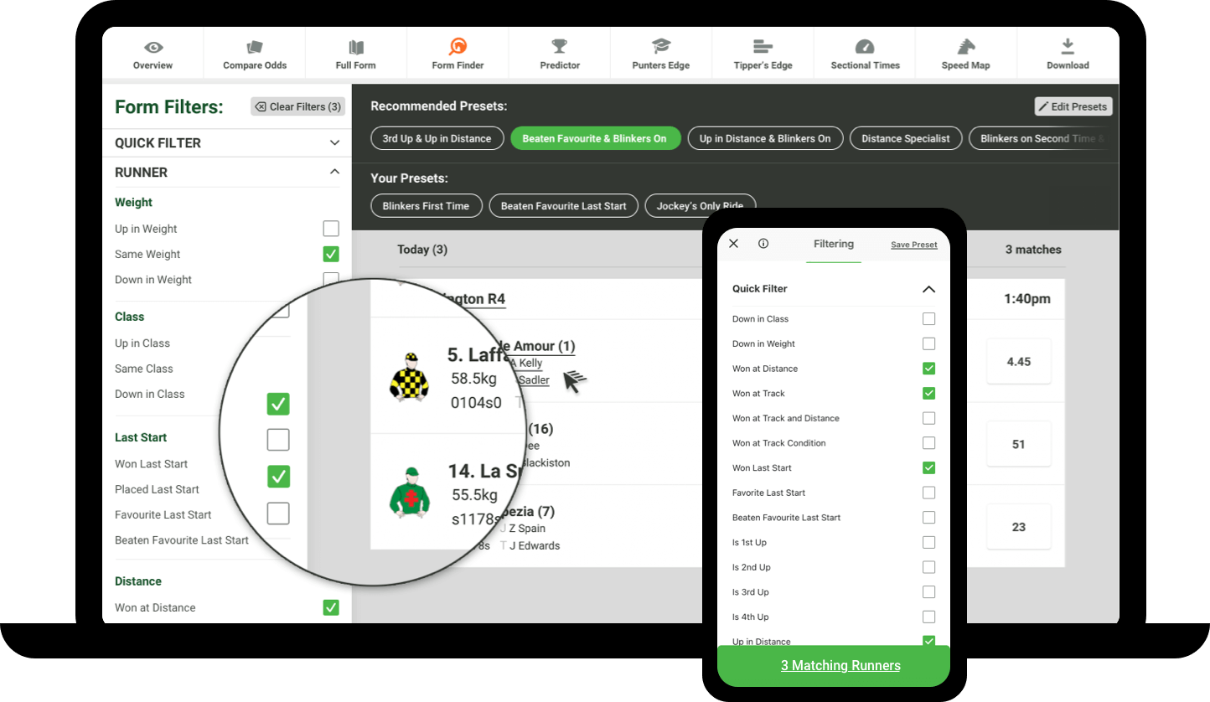Open the Overview tab eye icon
Screen dimensions: 1210x702
point(153,46)
